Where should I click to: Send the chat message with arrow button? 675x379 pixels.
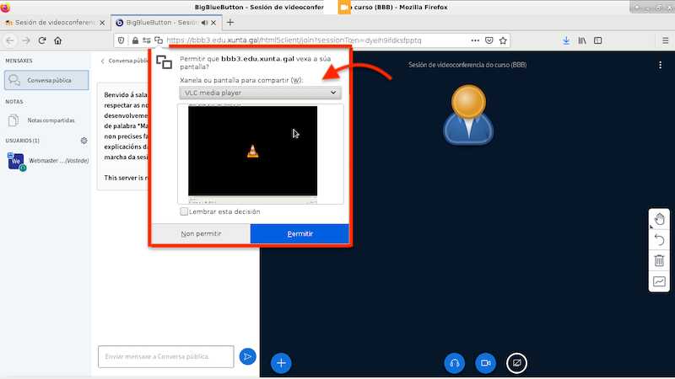(247, 356)
